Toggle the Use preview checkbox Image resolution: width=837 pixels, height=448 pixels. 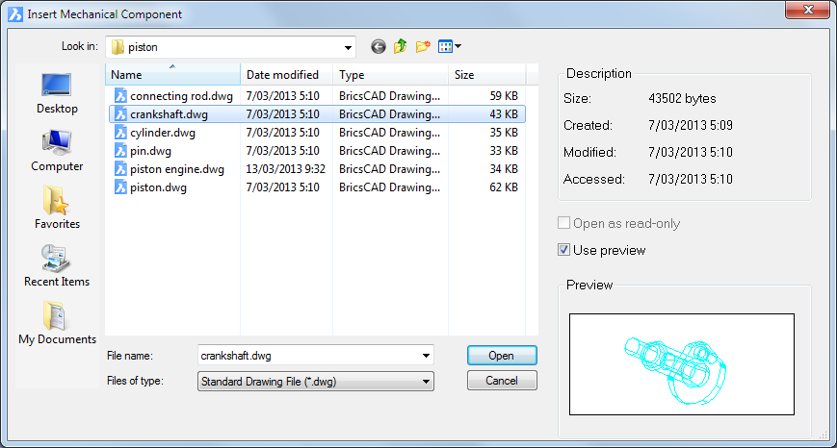[x=563, y=250]
